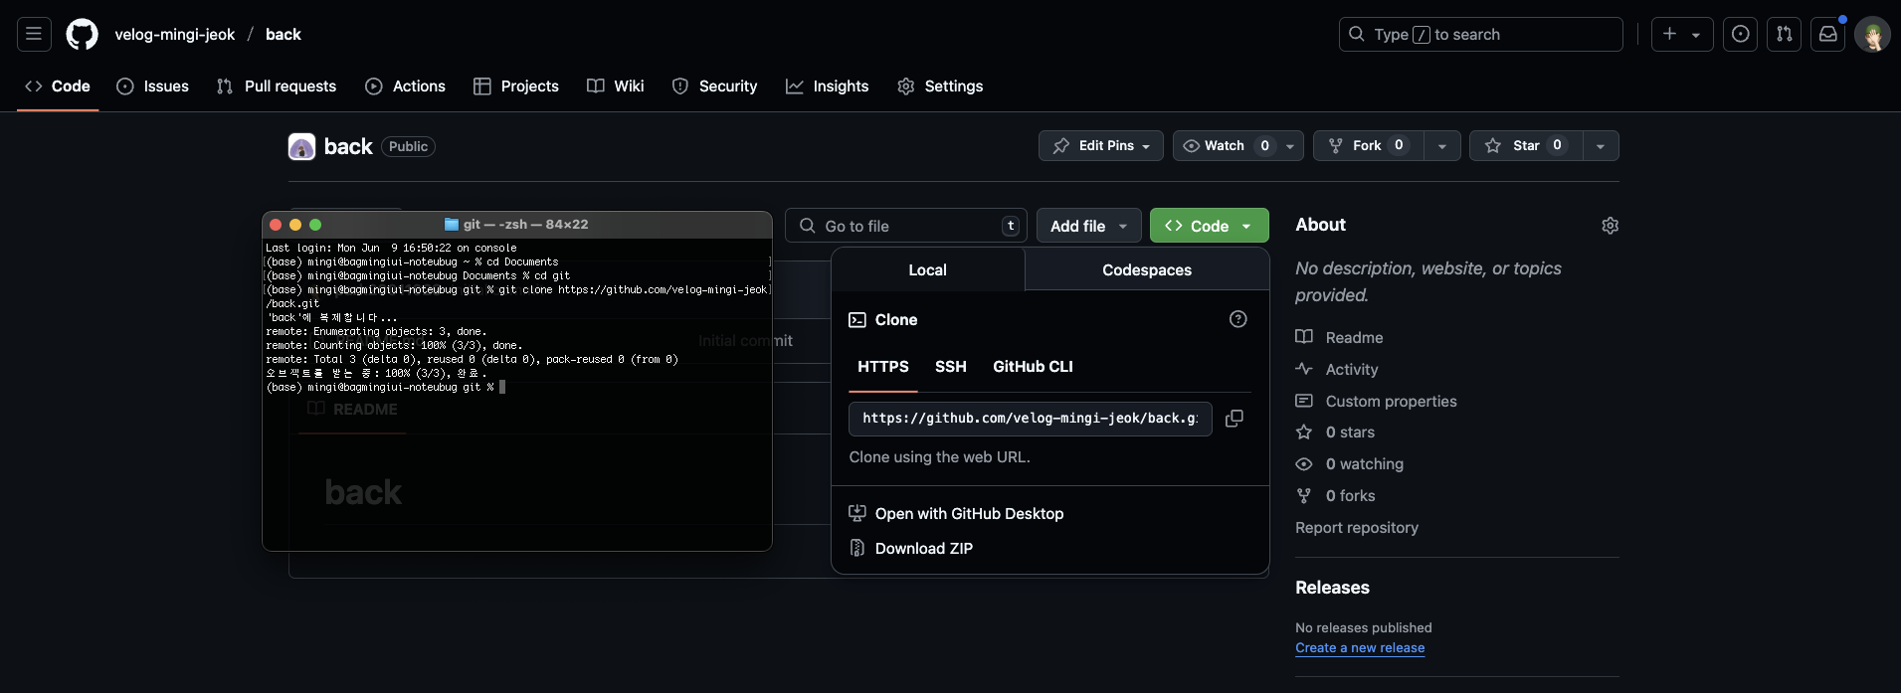The height and width of the screenshot is (693, 1901).
Task: Click the Watch button
Action: coord(1227,146)
